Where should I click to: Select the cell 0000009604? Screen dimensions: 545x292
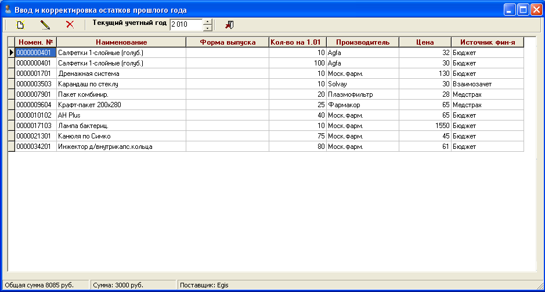[x=36, y=105]
